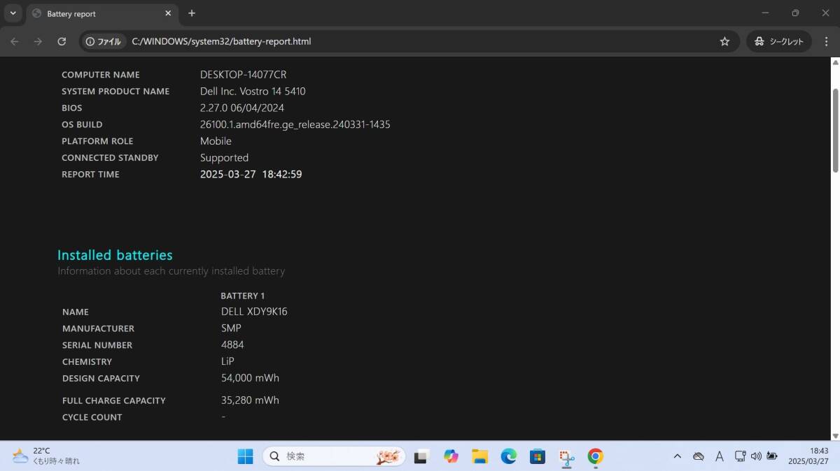The height and width of the screenshot is (471, 840).
Task: Close the Battery report tab
Action: (167, 13)
